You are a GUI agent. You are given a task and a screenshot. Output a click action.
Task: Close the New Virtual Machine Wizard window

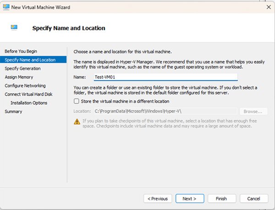[x=268, y=6]
